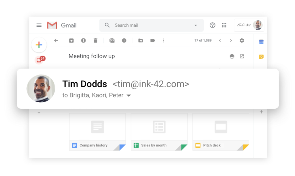Screen dimensions: 295x176
Task: Print the Meeting follow up email
Action: click(x=232, y=56)
